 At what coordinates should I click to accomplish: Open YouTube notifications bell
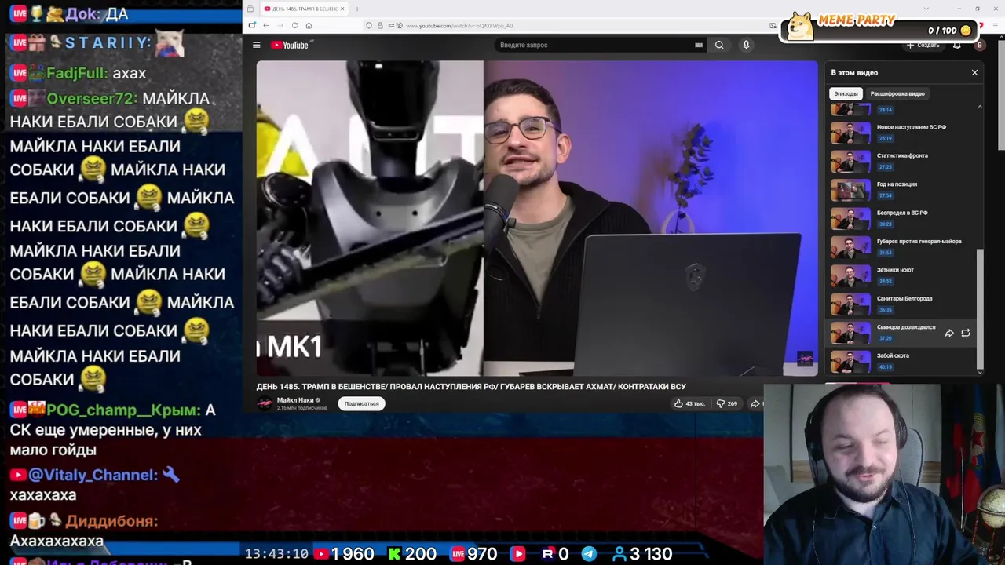point(956,45)
